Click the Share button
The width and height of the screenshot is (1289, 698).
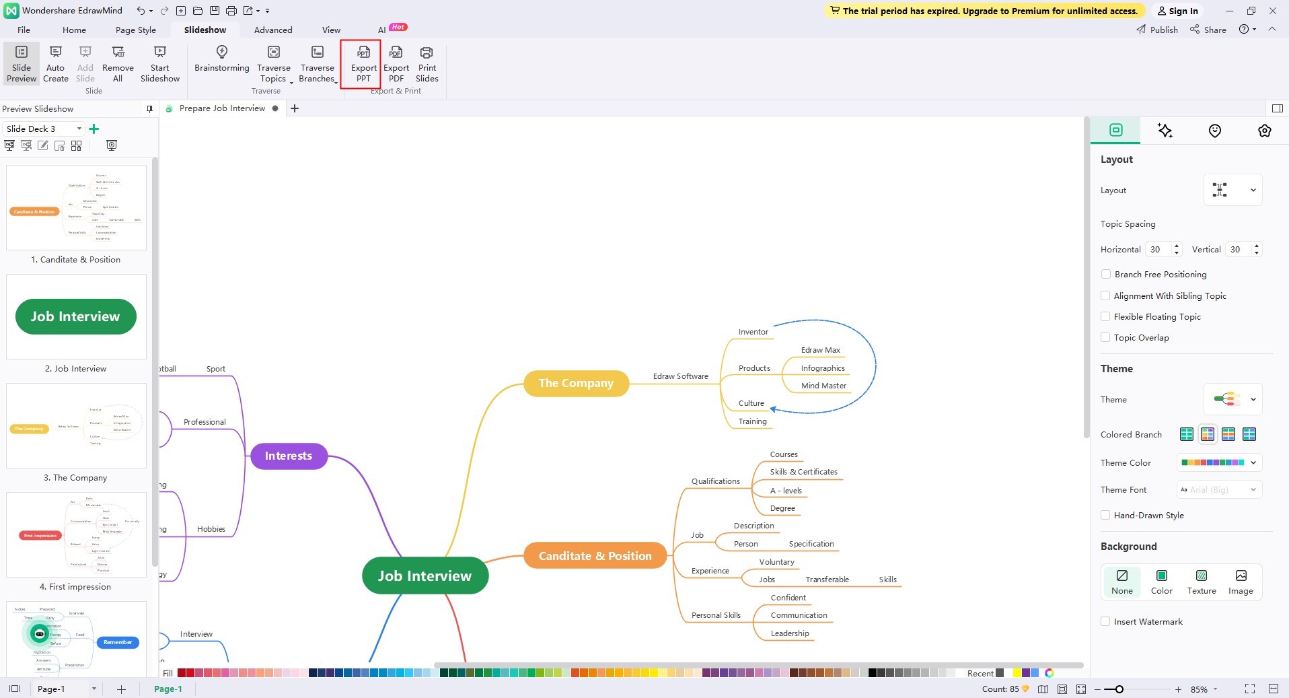[1208, 30]
